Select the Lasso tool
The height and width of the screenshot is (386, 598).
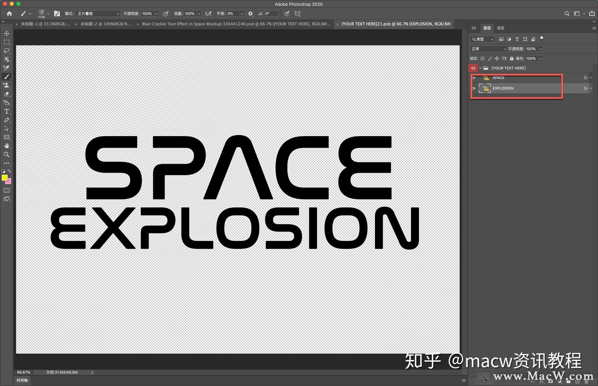point(7,51)
